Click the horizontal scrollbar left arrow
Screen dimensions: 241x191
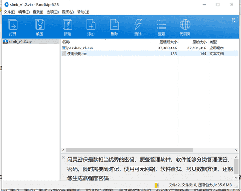point(63,150)
